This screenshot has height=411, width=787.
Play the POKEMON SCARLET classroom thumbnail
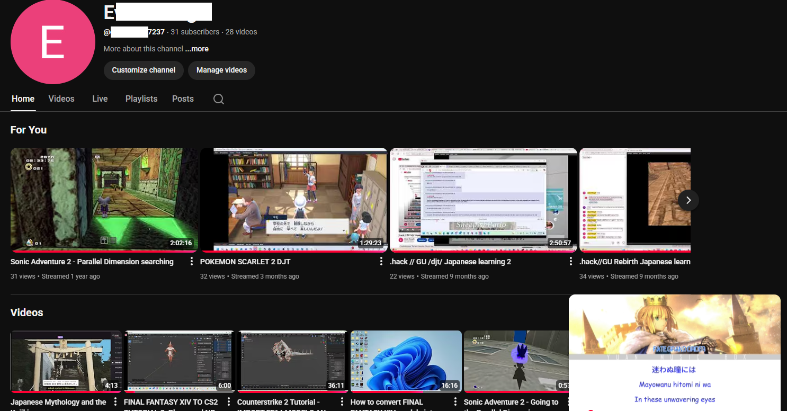[294, 200]
